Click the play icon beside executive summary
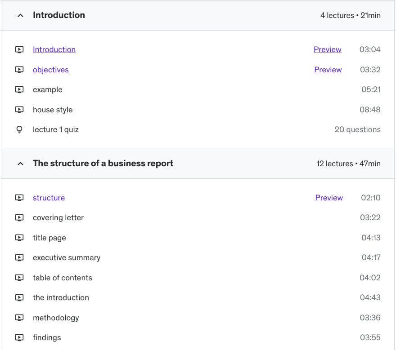 tap(19, 257)
